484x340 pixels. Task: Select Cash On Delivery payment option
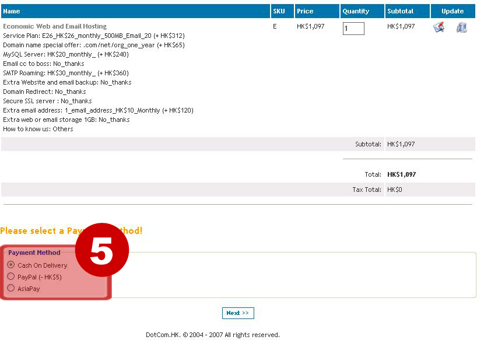[11, 265]
